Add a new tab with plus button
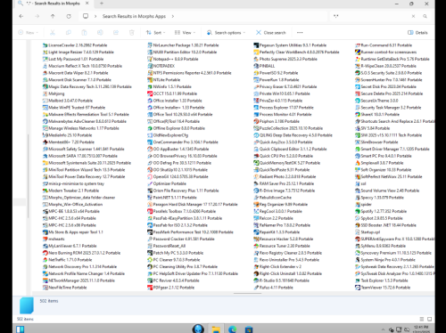446x333 pixels. coord(102,4)
